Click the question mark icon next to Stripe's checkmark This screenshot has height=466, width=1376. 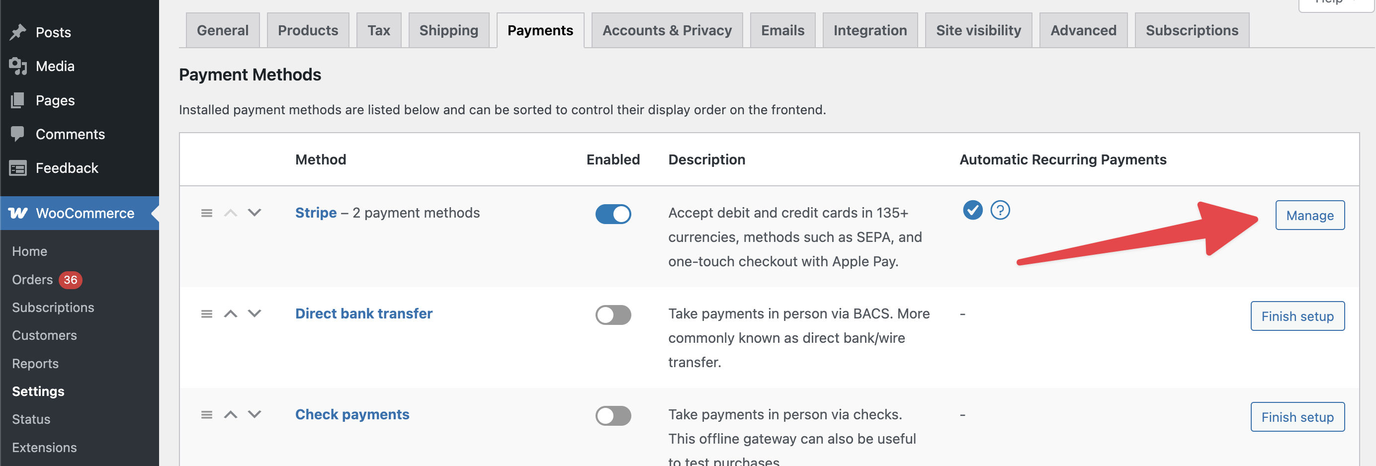(x=1001, y=210)
